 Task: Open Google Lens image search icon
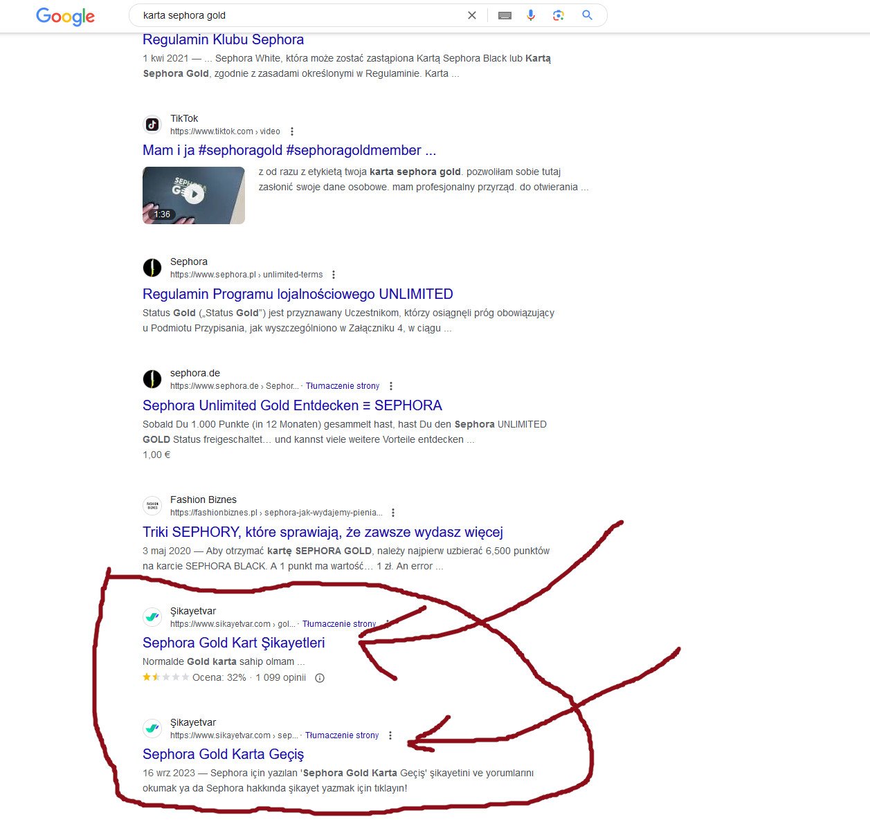point(559,15)
